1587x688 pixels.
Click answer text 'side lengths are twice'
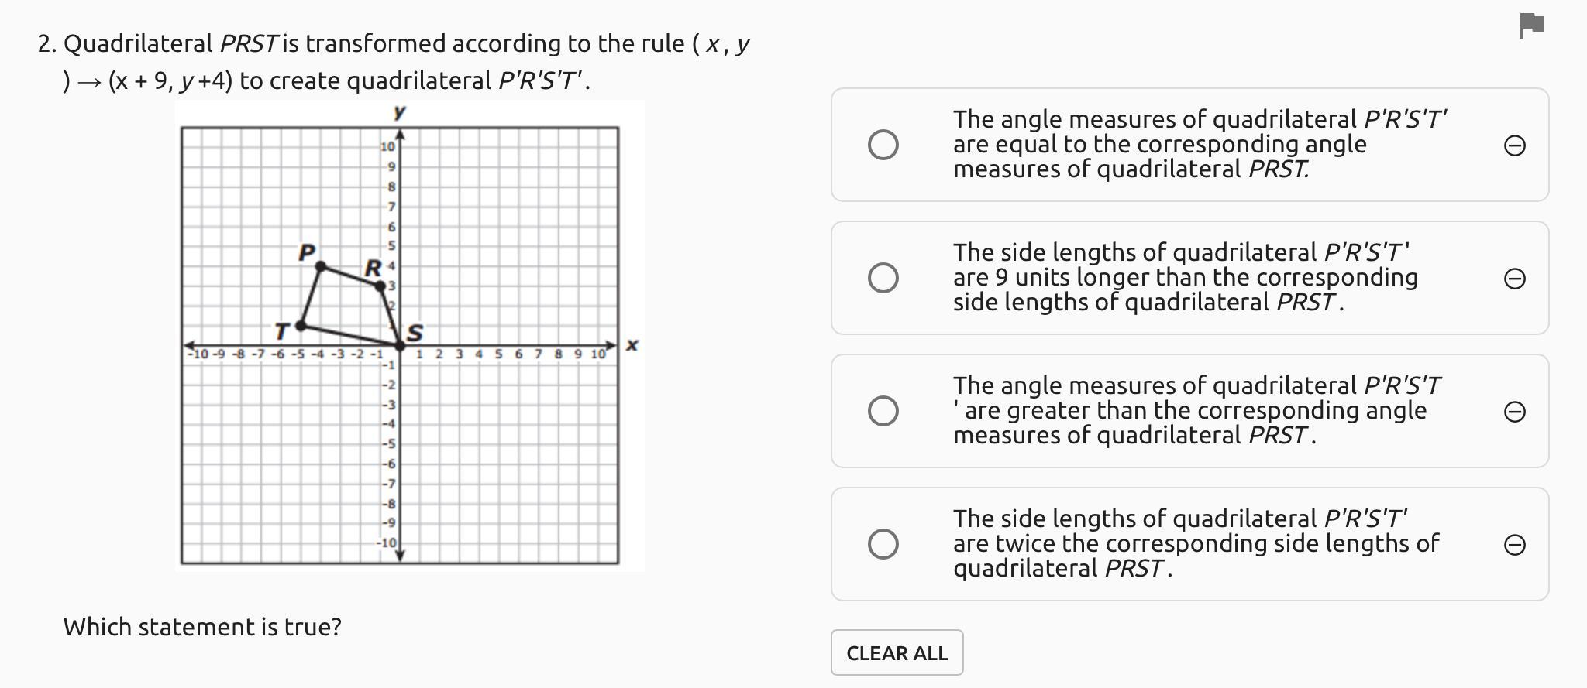1195,543
